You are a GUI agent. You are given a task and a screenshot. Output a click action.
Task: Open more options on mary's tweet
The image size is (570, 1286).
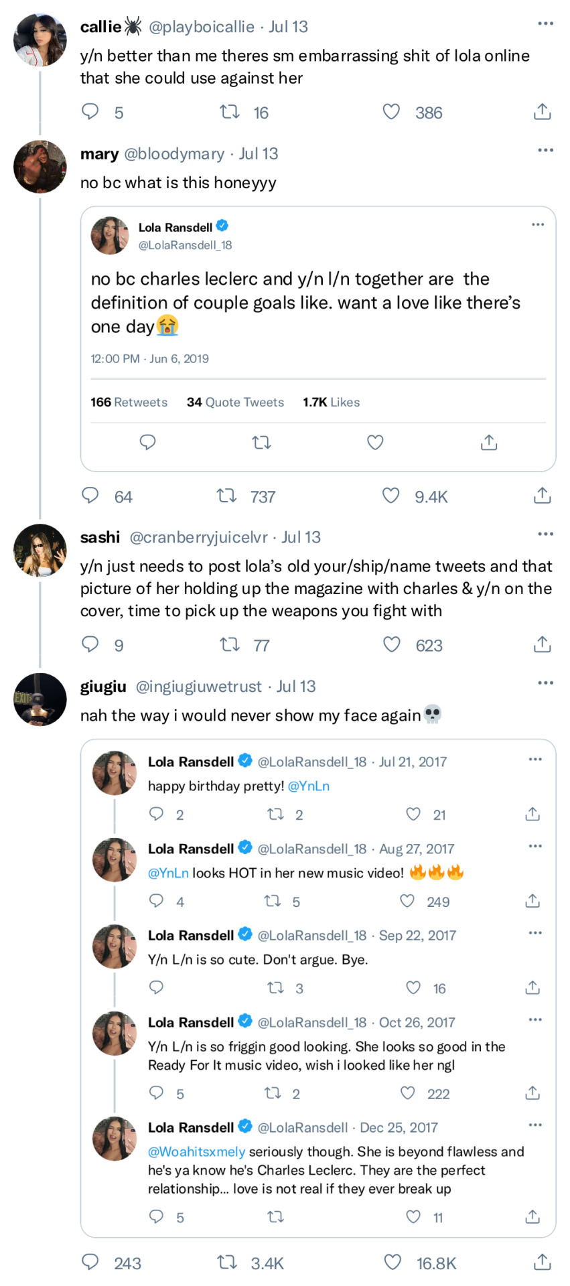[545, 150]
